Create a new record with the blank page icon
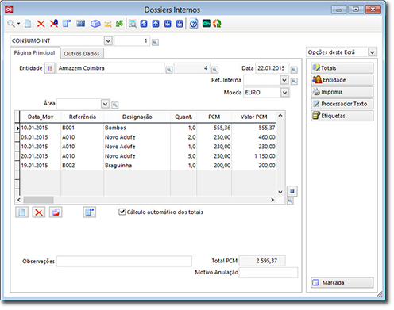Screen dimensions: 394x310 [x=28, y=24]
